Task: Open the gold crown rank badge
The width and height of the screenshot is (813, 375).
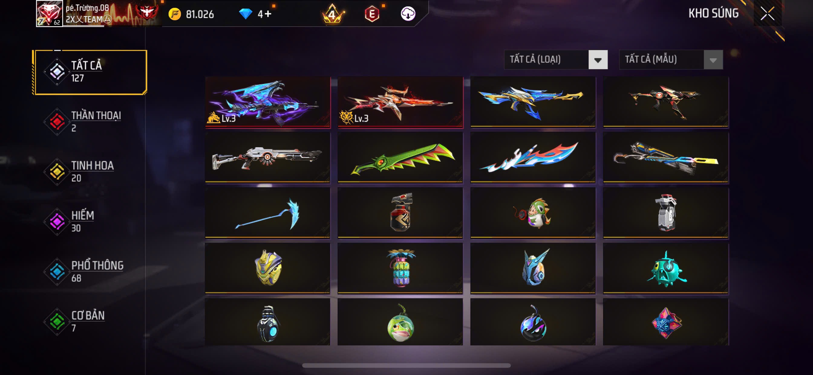Action: [332, 14]
